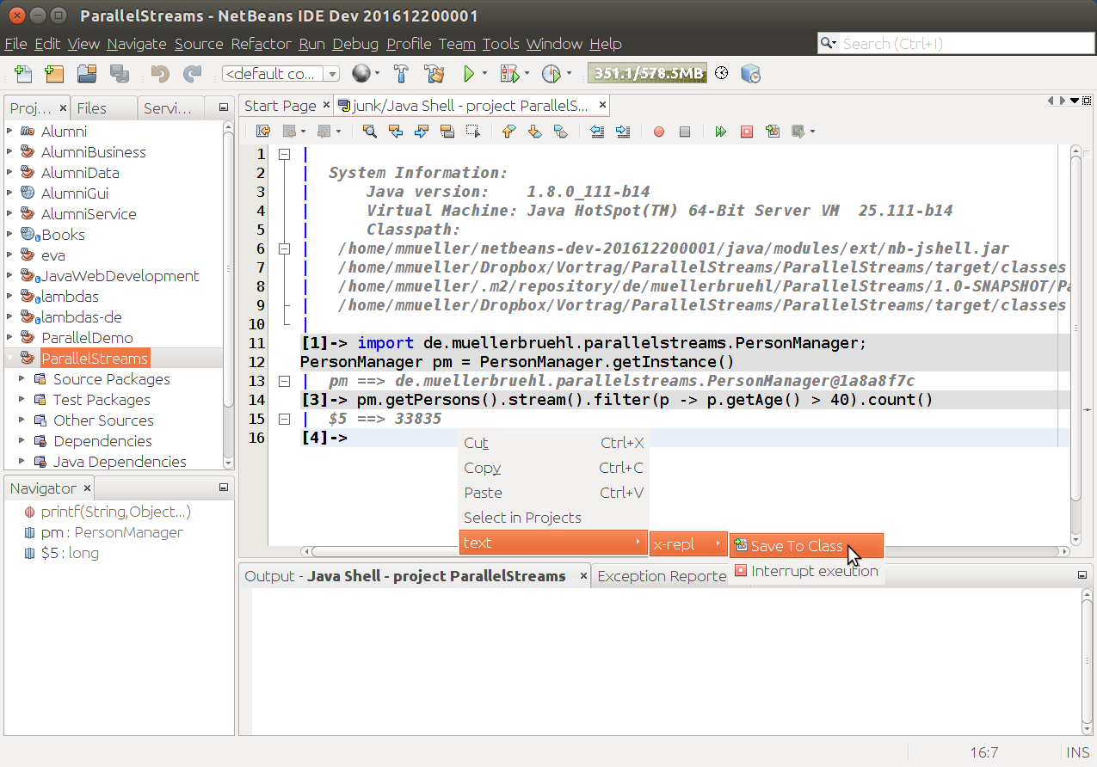
Task: Click the Build Project hammer icon
Action: [x=401, y=74]
